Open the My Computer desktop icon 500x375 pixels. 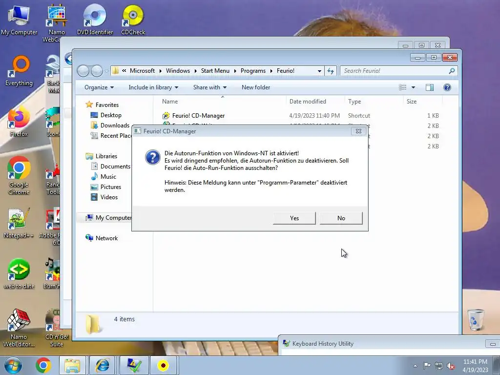coord(19,20)
